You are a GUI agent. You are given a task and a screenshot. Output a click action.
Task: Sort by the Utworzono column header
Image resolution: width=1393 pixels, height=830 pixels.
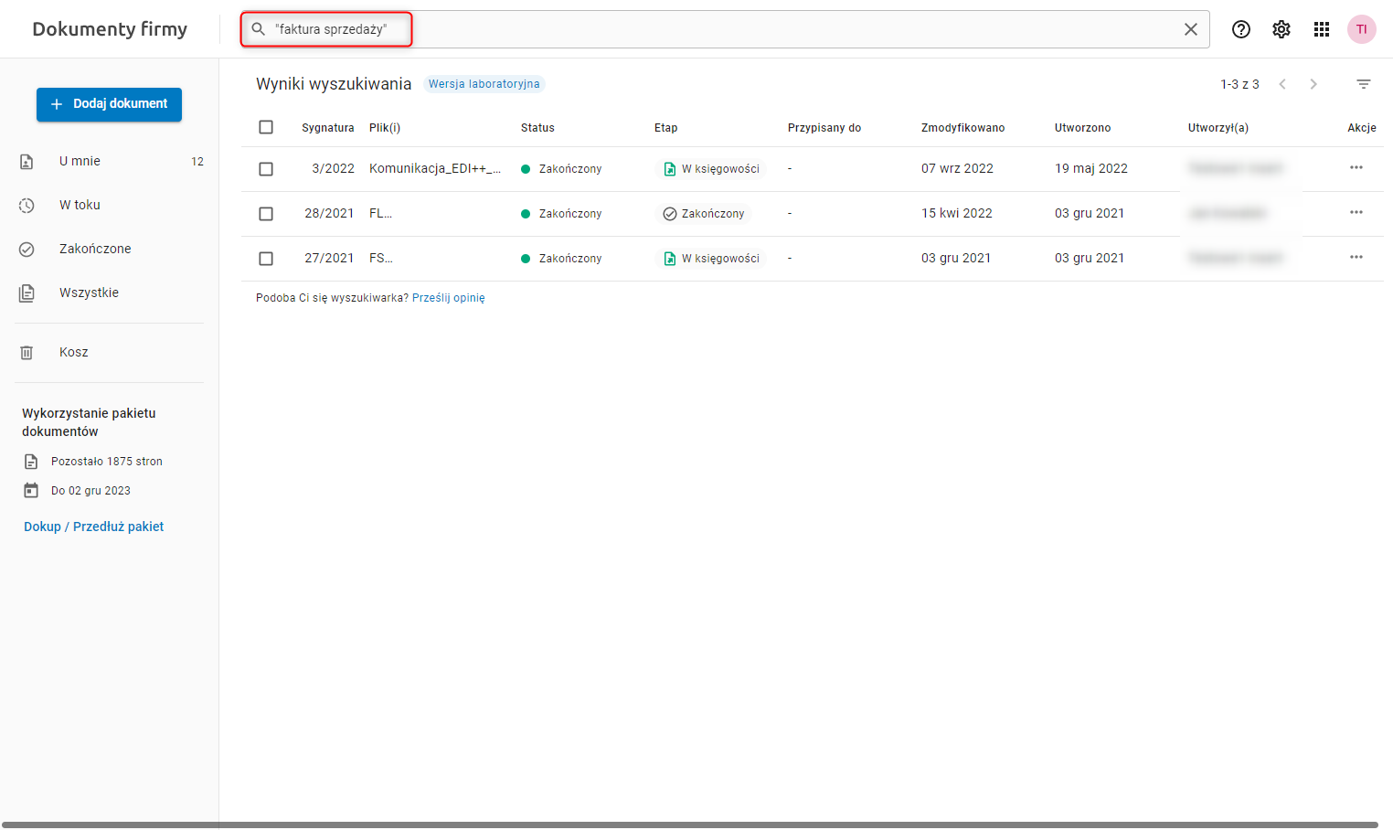[1083, 128]
